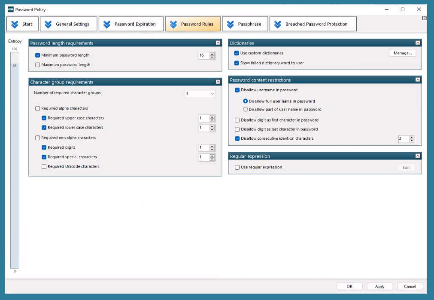Click the chevron icon on Password Rules tab
This screenshot has width=434, height=300.
point(173,24)
